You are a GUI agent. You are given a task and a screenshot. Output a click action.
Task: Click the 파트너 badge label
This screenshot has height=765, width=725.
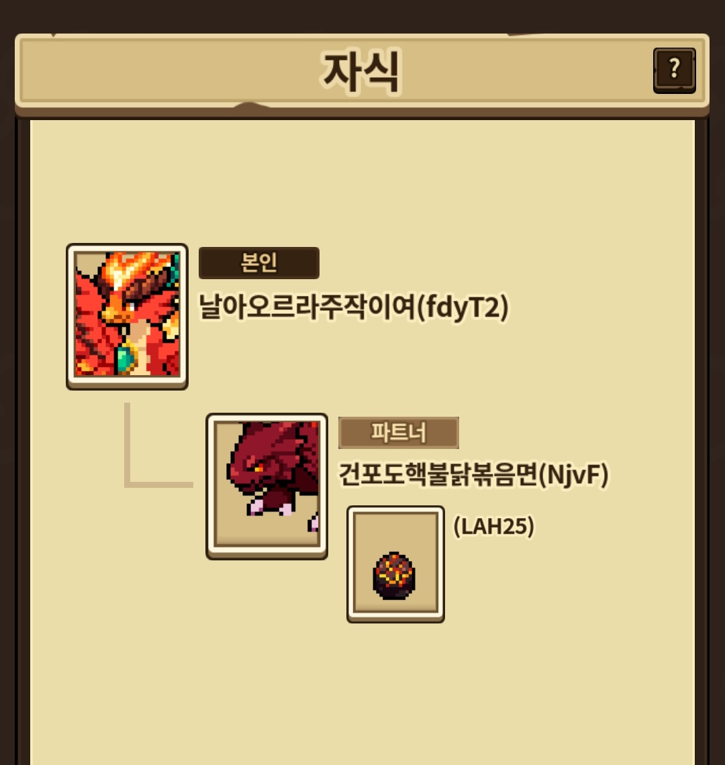pos(398,433)
